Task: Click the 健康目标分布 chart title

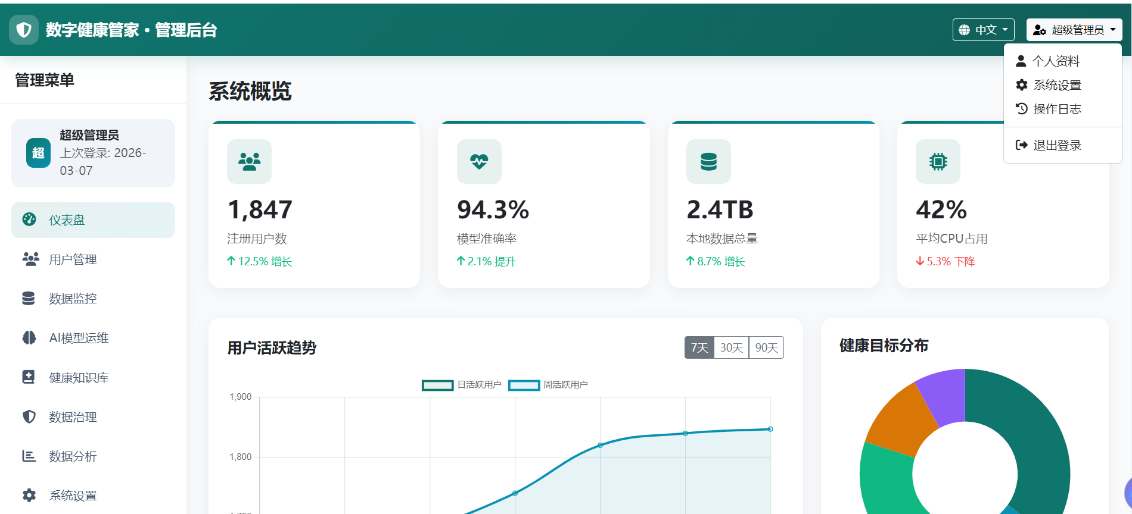Action: [x=884, y=346]
